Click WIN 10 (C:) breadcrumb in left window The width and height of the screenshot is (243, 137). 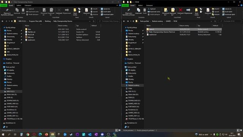[22, 21]
